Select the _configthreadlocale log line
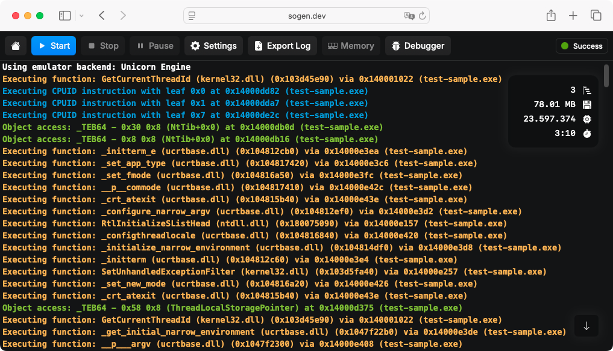This screenshot has height=351, width=613. (254, 236)
